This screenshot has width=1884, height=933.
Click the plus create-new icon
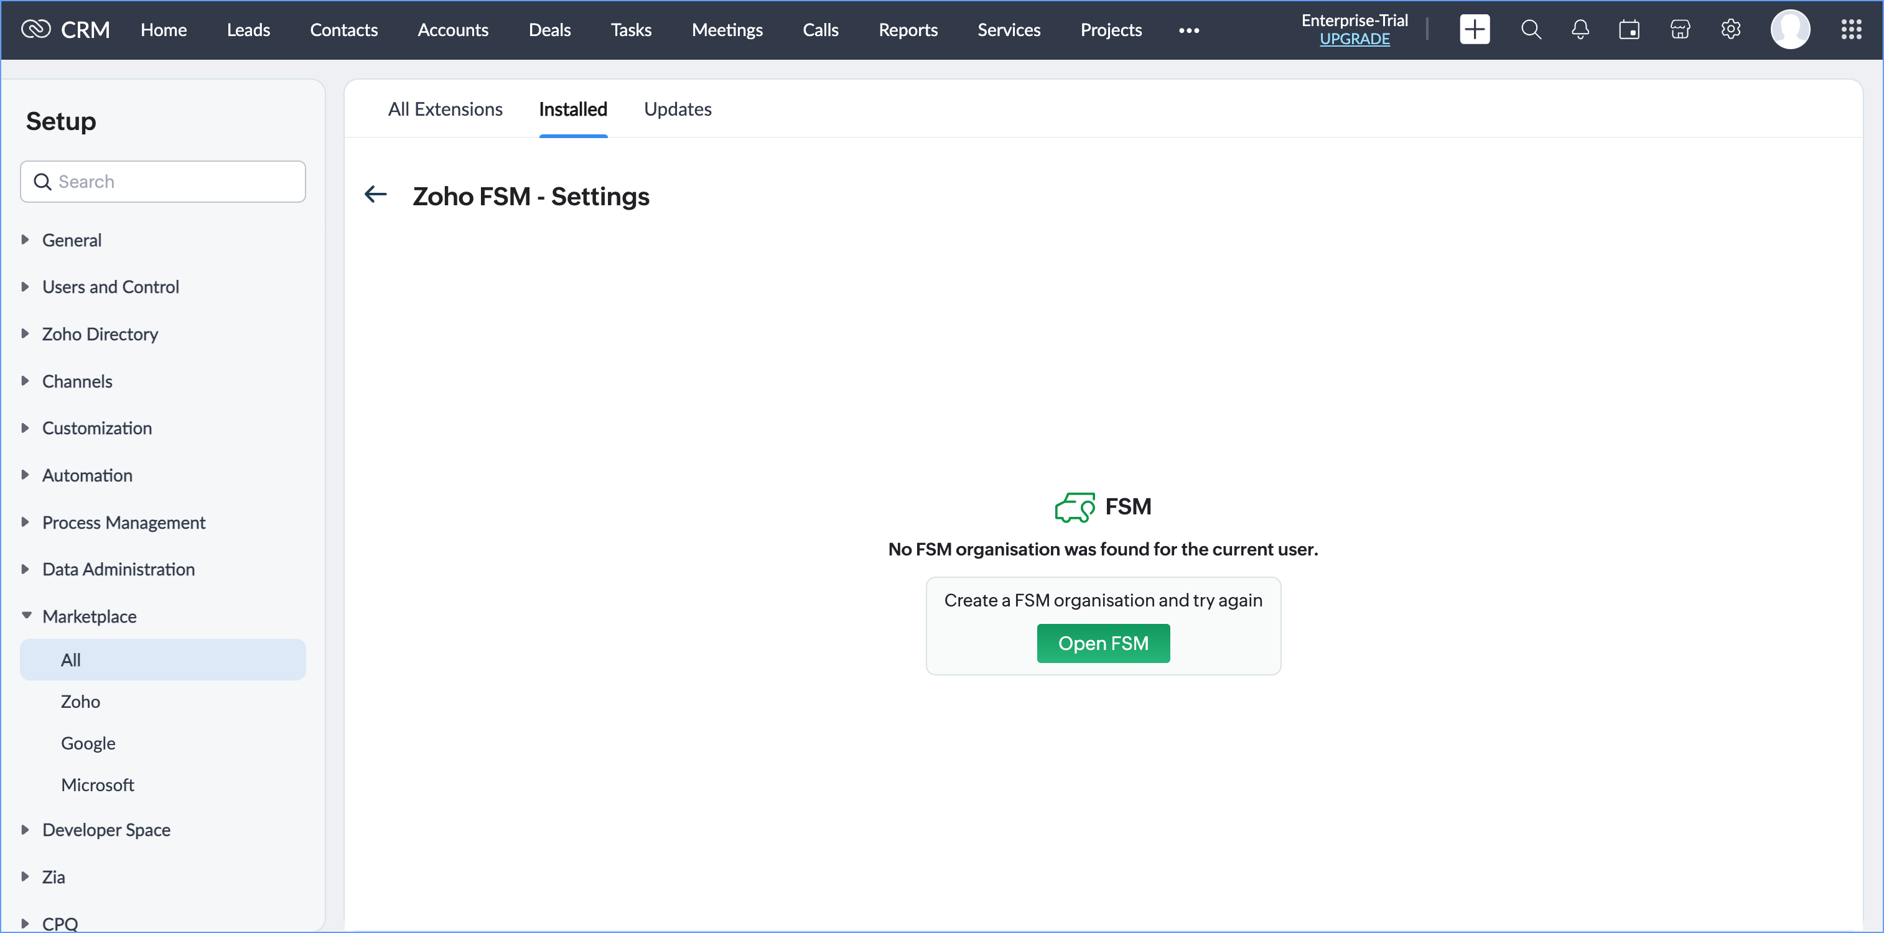click(1474, 30)
